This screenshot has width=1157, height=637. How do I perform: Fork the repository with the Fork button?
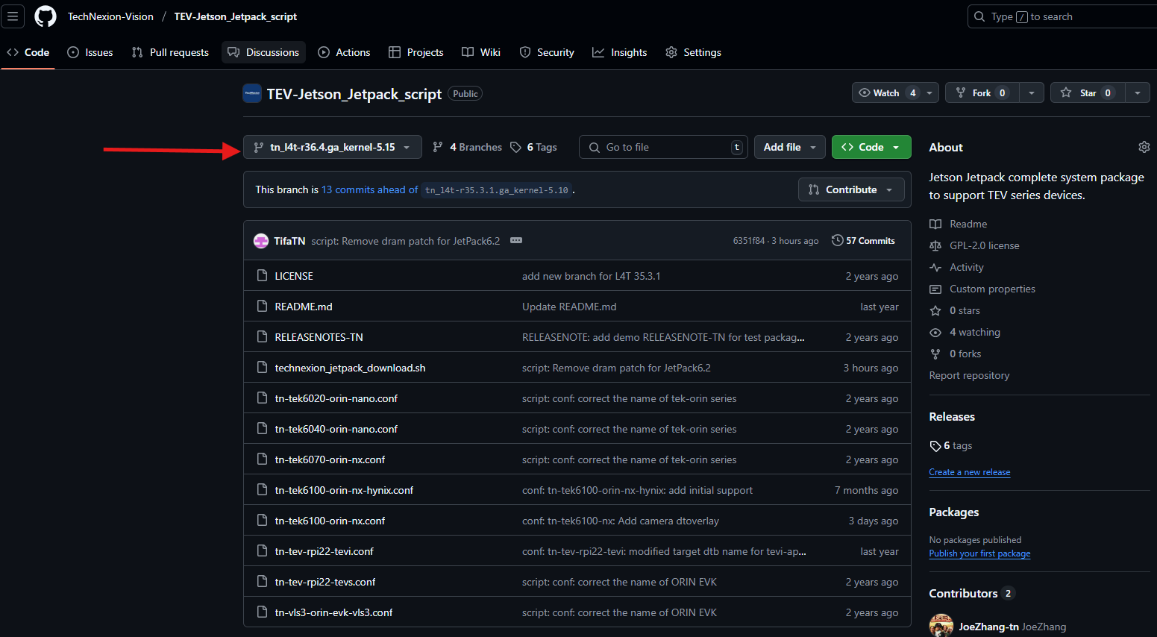(x=982, y=92)
